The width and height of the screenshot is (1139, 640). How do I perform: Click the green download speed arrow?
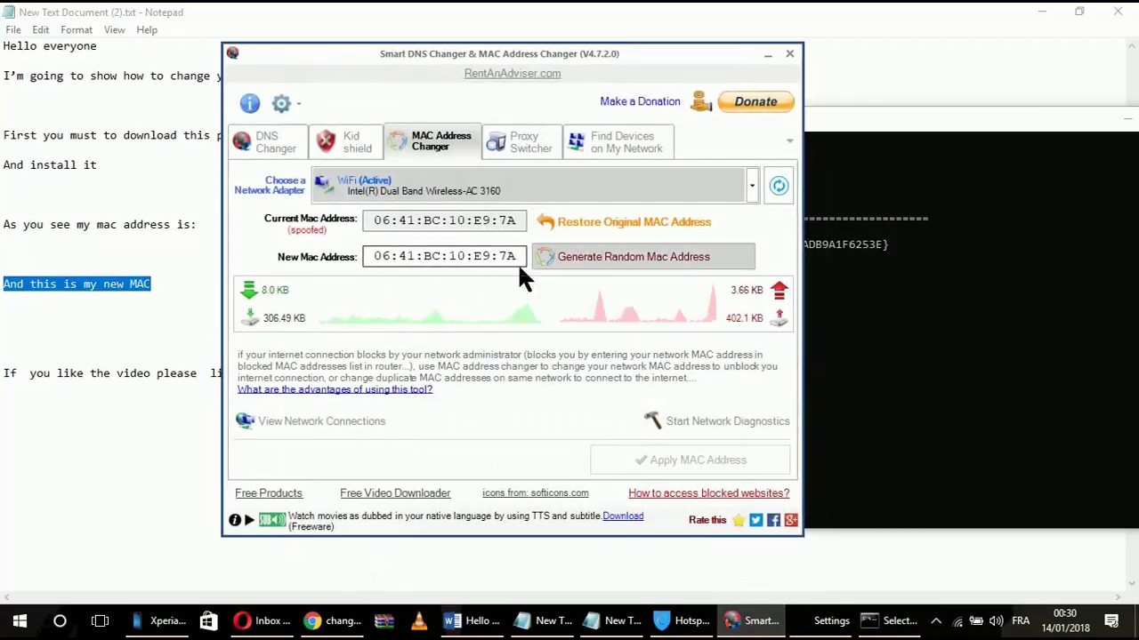point(248,290)
